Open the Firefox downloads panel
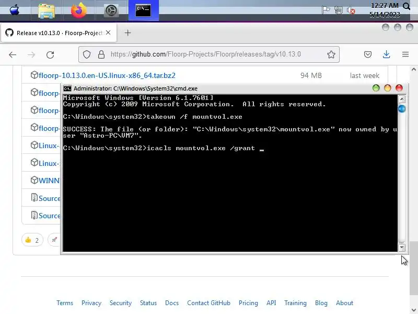The height and width of the screenshot is (314, 418). pyautogui.click(x=386, y=54)
